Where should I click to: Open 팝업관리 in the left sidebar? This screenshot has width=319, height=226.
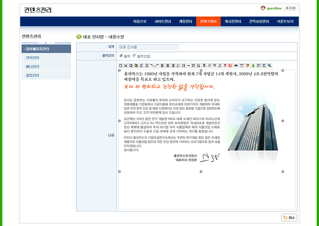(x=33, y=75)
